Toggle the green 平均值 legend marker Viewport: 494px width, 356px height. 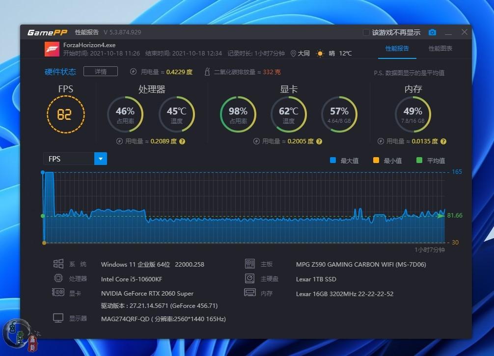coord(419,160)
